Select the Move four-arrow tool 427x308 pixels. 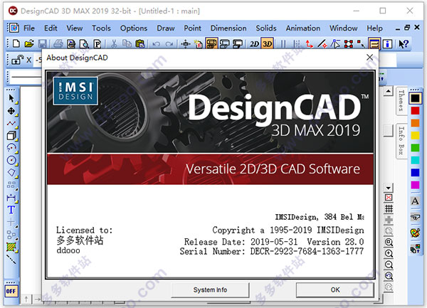[x=11, y=111]
